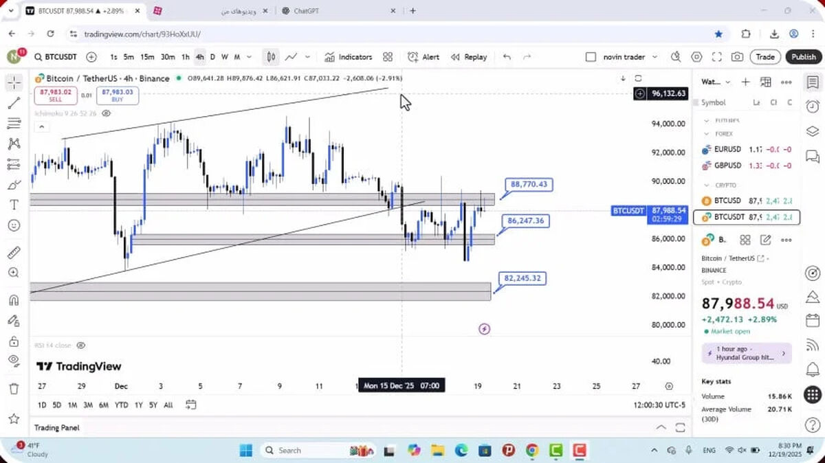Image resolution: width=825 pixels, height=463 pixels.
Task: Open the Fibonacci and Gann tools
Action: pyautogui.click(x=14, y=124)
